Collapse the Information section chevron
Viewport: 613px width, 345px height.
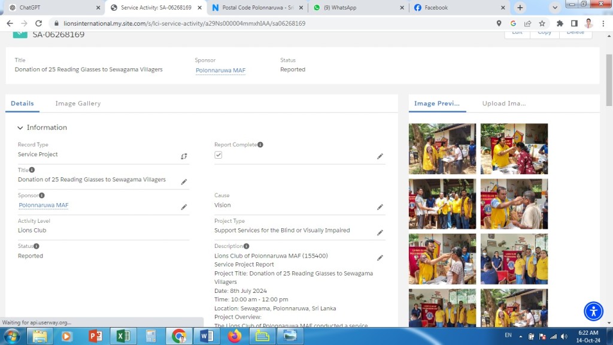tap(20, 128)
